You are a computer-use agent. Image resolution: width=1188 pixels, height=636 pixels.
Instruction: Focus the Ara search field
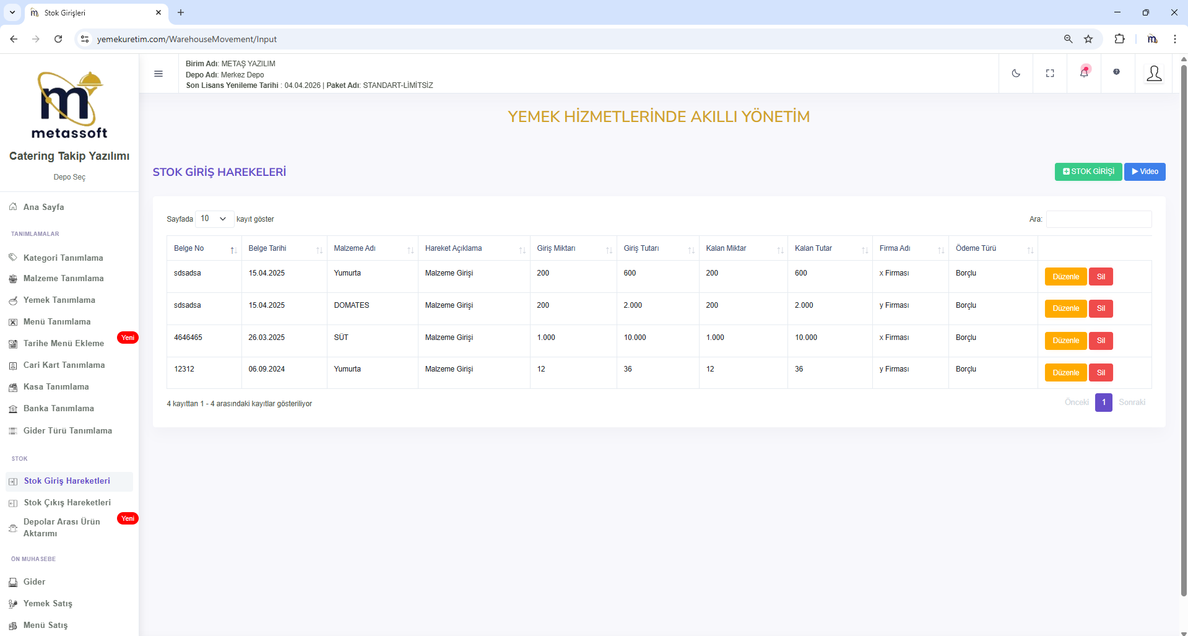(x=1098, y=219)
